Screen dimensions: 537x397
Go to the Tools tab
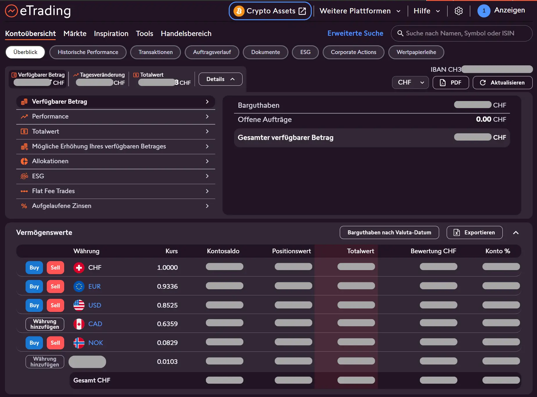pos(144,34)
